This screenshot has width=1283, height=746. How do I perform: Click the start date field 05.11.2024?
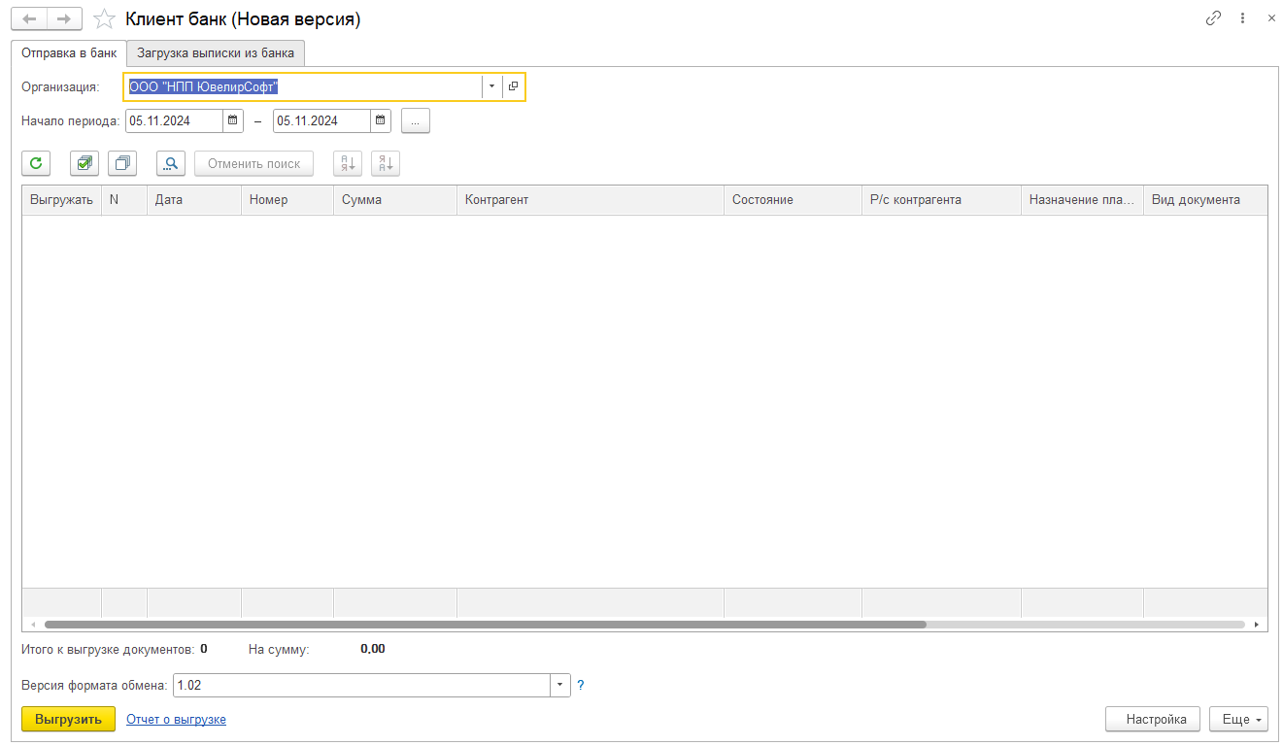pos(174,120)
